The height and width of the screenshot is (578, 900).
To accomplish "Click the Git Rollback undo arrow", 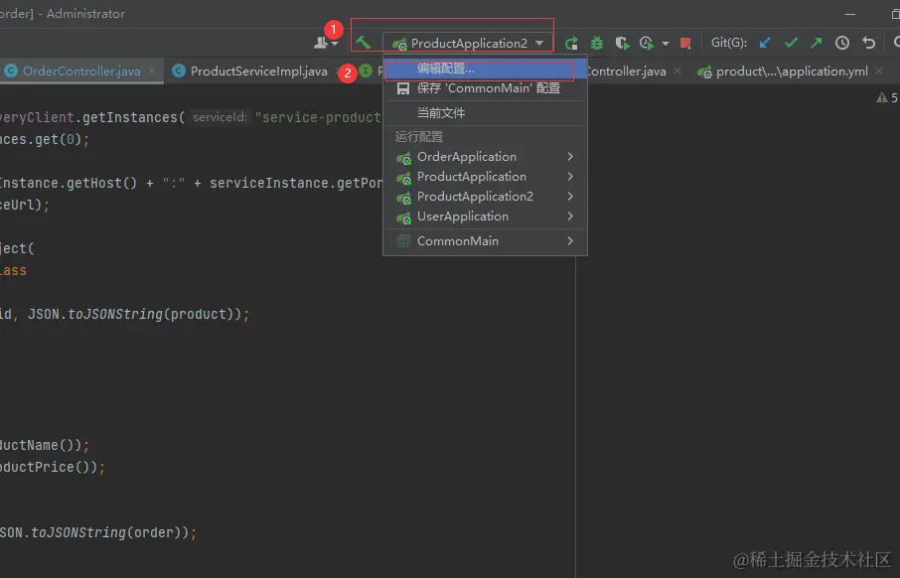I will 868,43.
